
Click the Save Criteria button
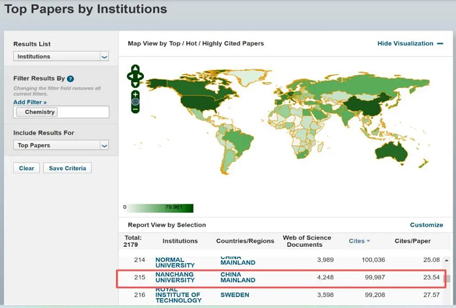[68, 168]
